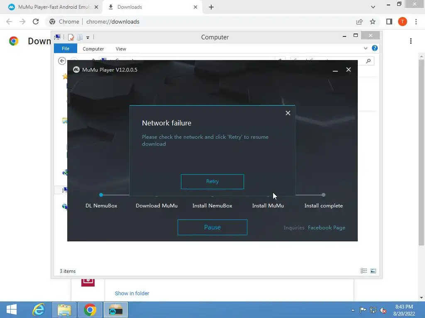This screenshot has height=318, width=425.
Task: Minimize the MuMu Player installer window
Action: coord(335,70)
